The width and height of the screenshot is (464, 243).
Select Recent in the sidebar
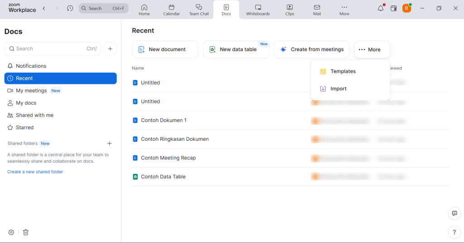(x=60, y=78)
